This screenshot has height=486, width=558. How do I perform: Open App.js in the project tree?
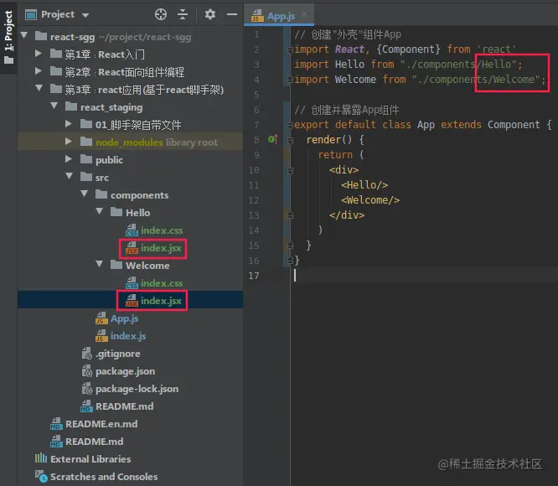[124, 318]
